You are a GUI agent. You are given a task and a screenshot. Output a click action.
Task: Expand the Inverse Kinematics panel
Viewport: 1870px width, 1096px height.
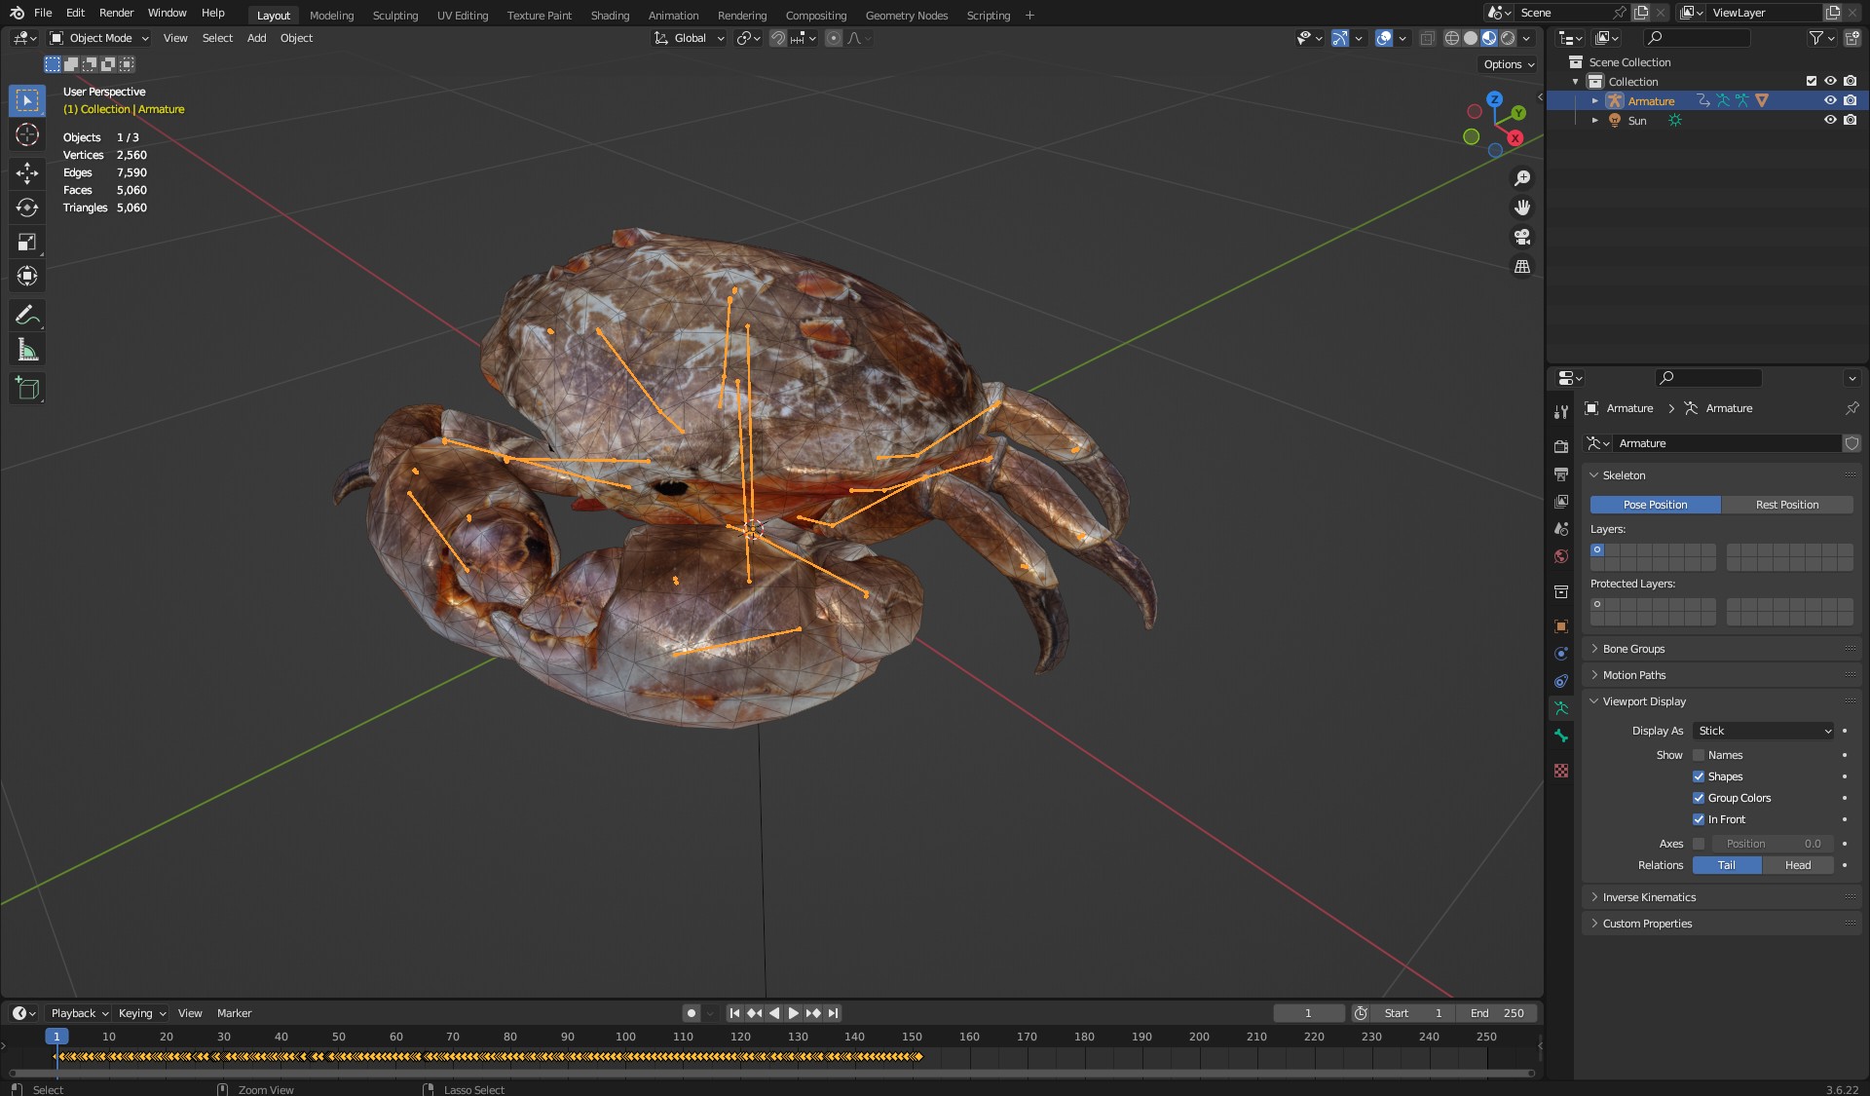coord(1648,897)
